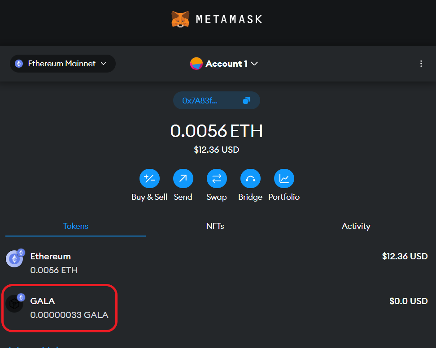Click the $12.36 USD value in Ethereum row

405,256
